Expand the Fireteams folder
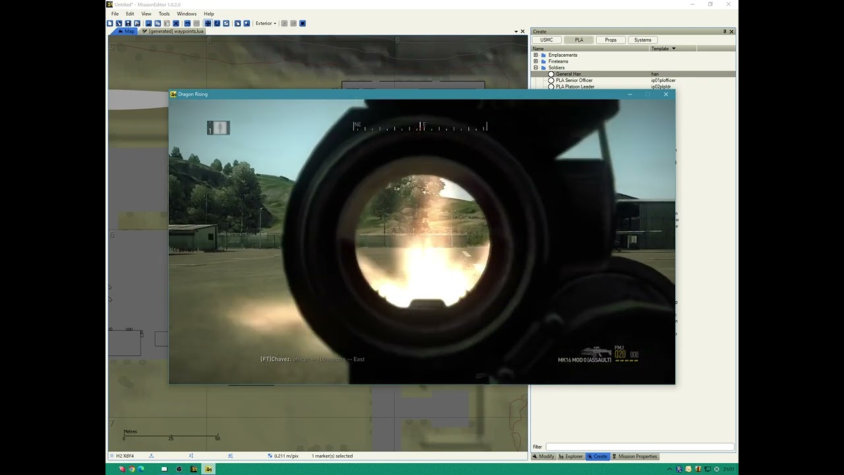 click(536, 61)
